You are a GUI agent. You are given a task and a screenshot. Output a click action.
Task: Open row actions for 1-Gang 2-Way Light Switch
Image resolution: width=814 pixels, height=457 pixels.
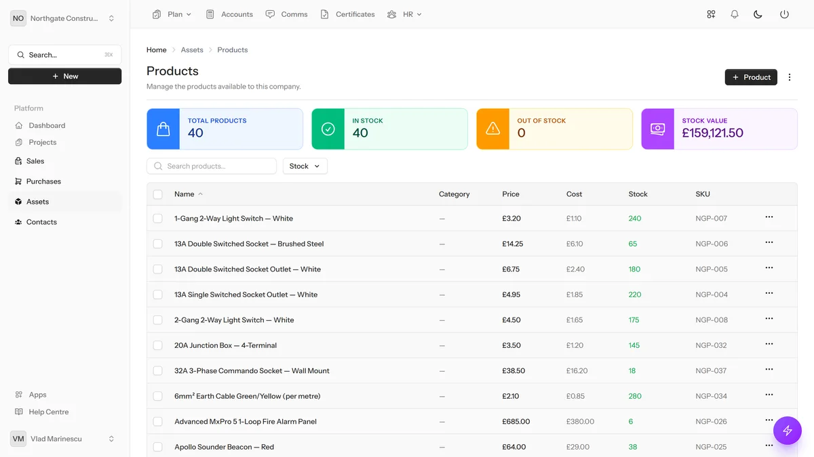coord(769,217)
